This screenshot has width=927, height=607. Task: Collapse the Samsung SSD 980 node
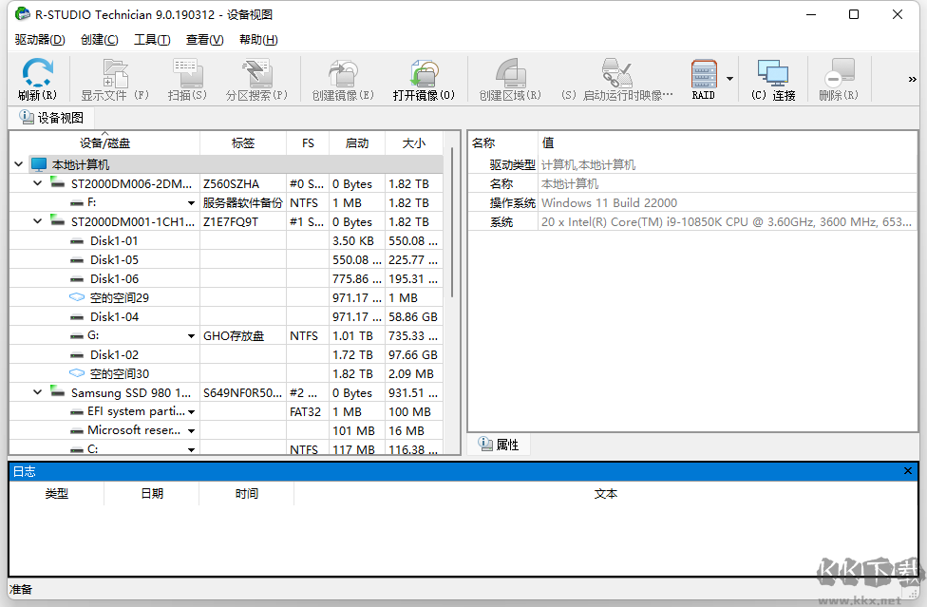[x=38, y=392]
